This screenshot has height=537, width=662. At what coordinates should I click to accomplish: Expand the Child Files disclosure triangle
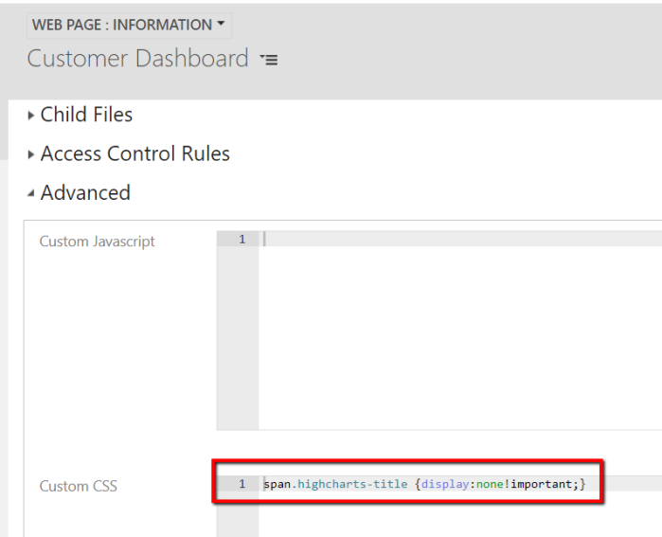(x=31, y=116)
